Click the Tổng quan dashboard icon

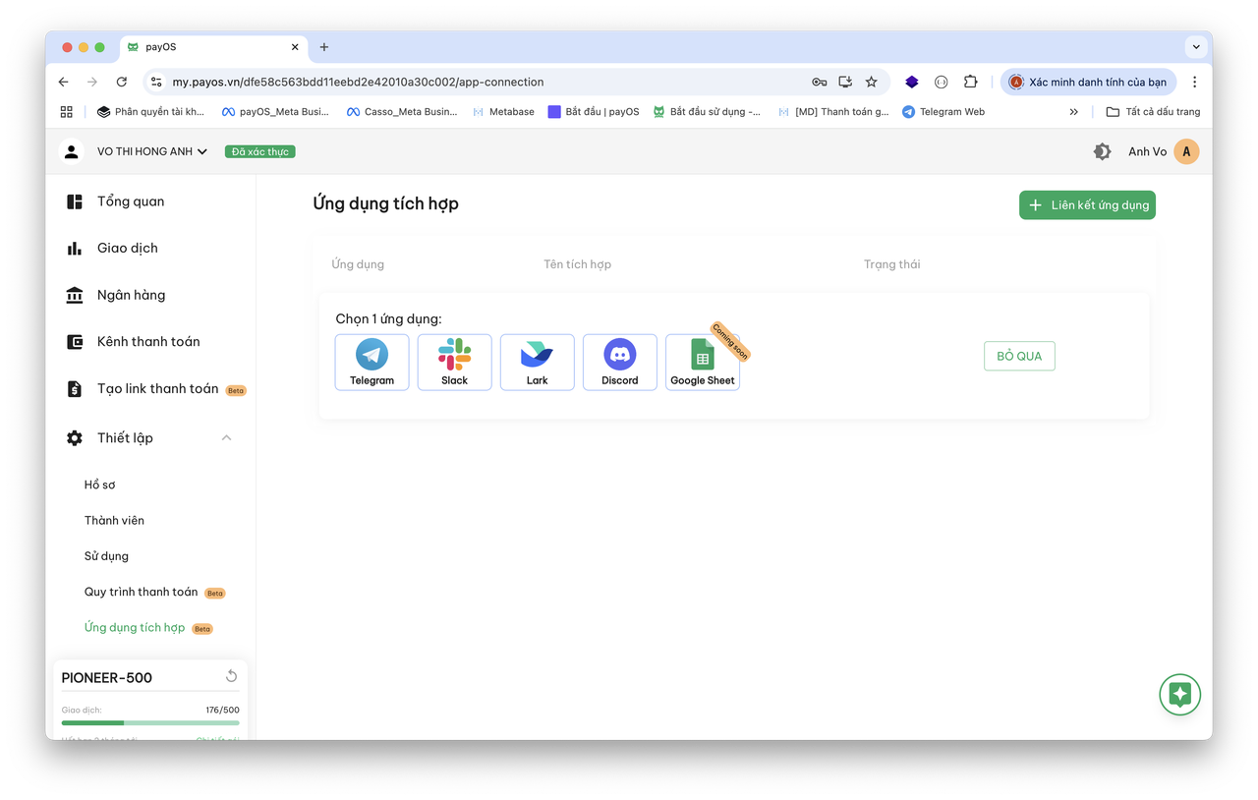75,201
